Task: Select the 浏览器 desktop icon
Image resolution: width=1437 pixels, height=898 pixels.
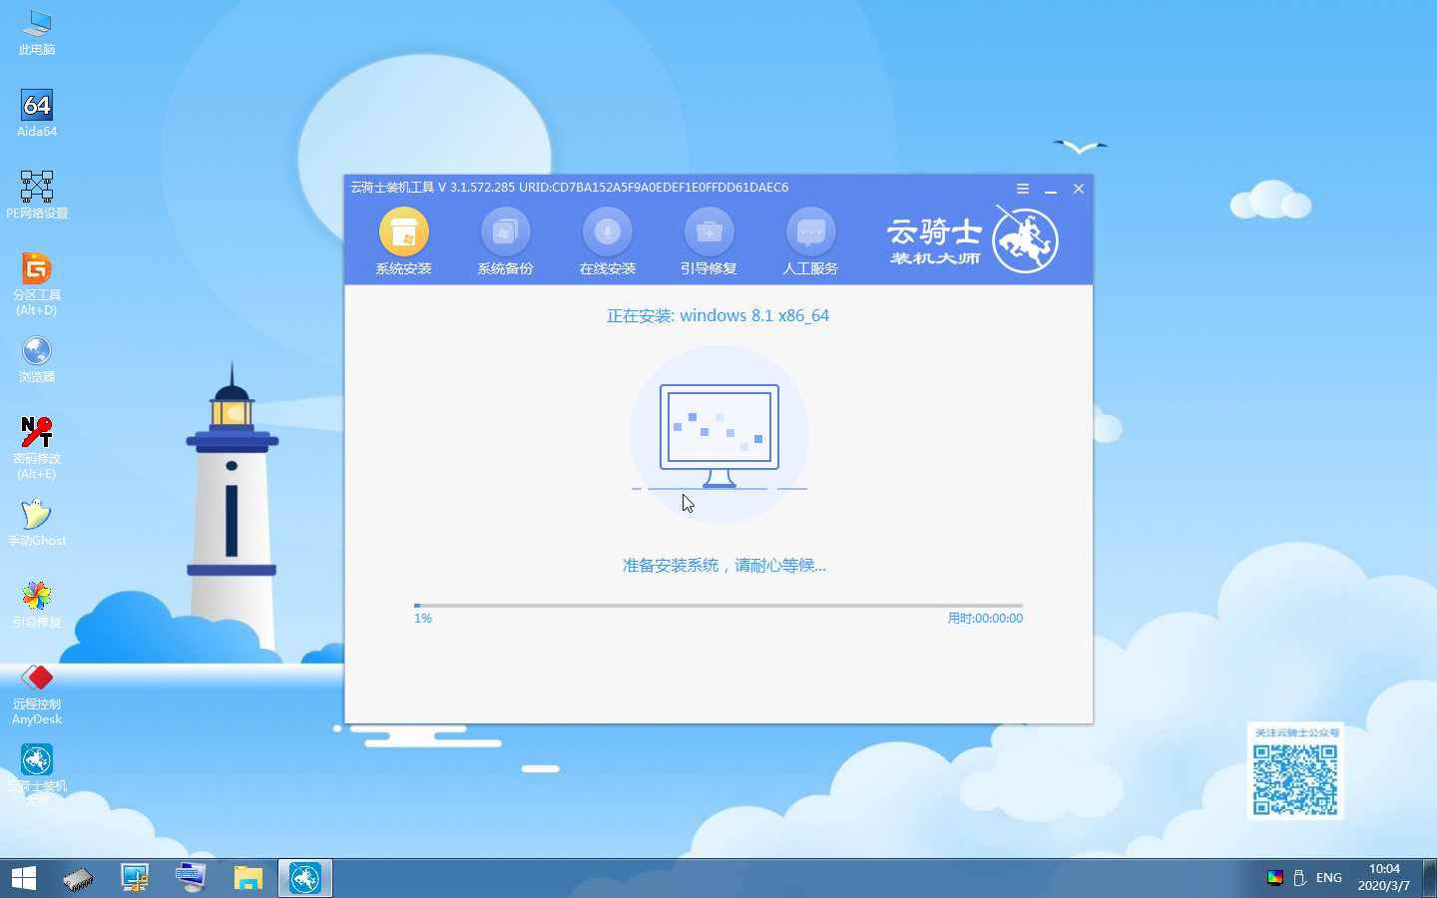Action: point(37,359)
